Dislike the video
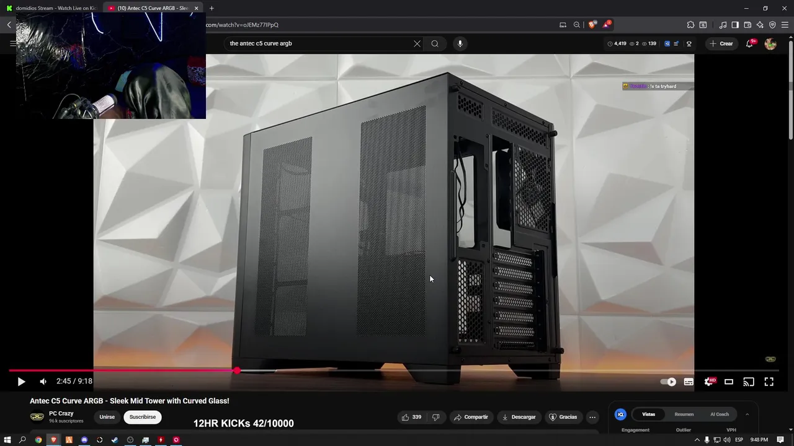Screen dimensions: 794x446 click(x=435, y=417)
